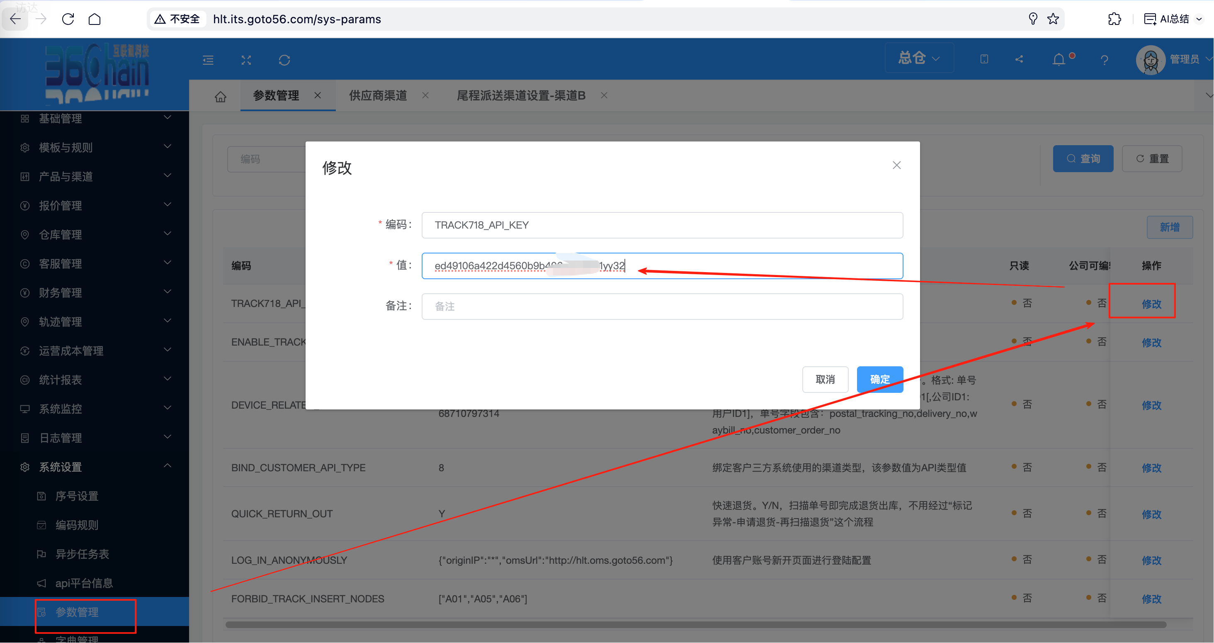Open the 序号设置 submenu item

pyautogui.click(x=94, y=496)
